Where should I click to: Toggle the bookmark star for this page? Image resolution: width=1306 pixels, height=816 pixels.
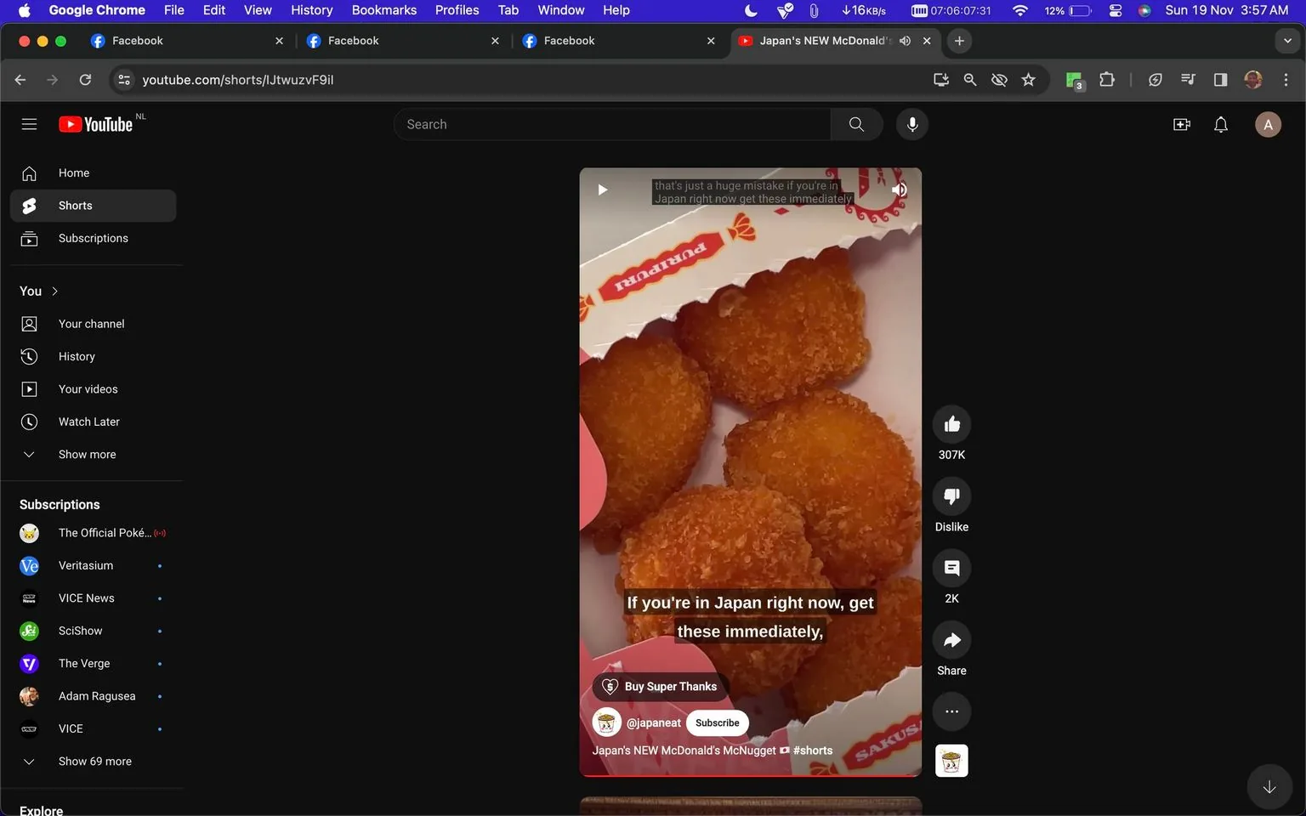(1028, 79)
